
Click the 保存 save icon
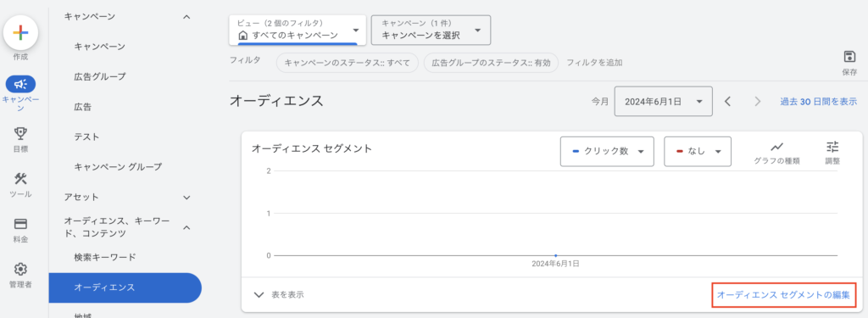click(x=849, y=57)
